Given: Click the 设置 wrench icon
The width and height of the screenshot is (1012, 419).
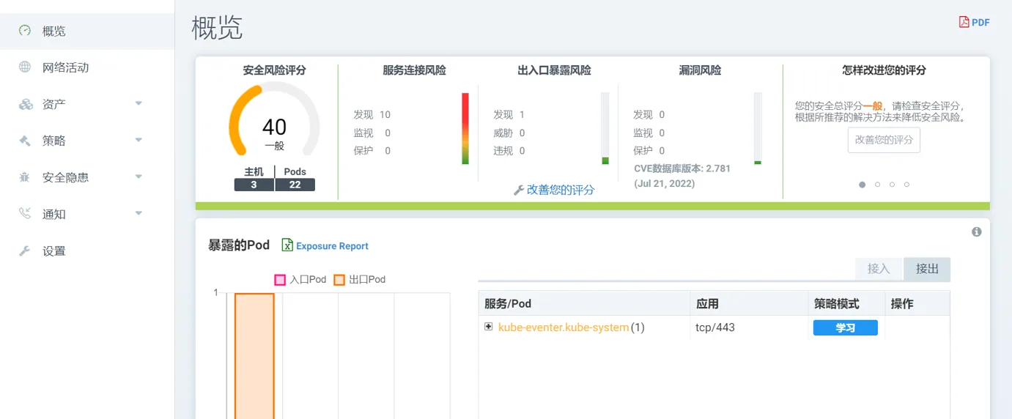Looking at the screenshot, I should point(25,251).
